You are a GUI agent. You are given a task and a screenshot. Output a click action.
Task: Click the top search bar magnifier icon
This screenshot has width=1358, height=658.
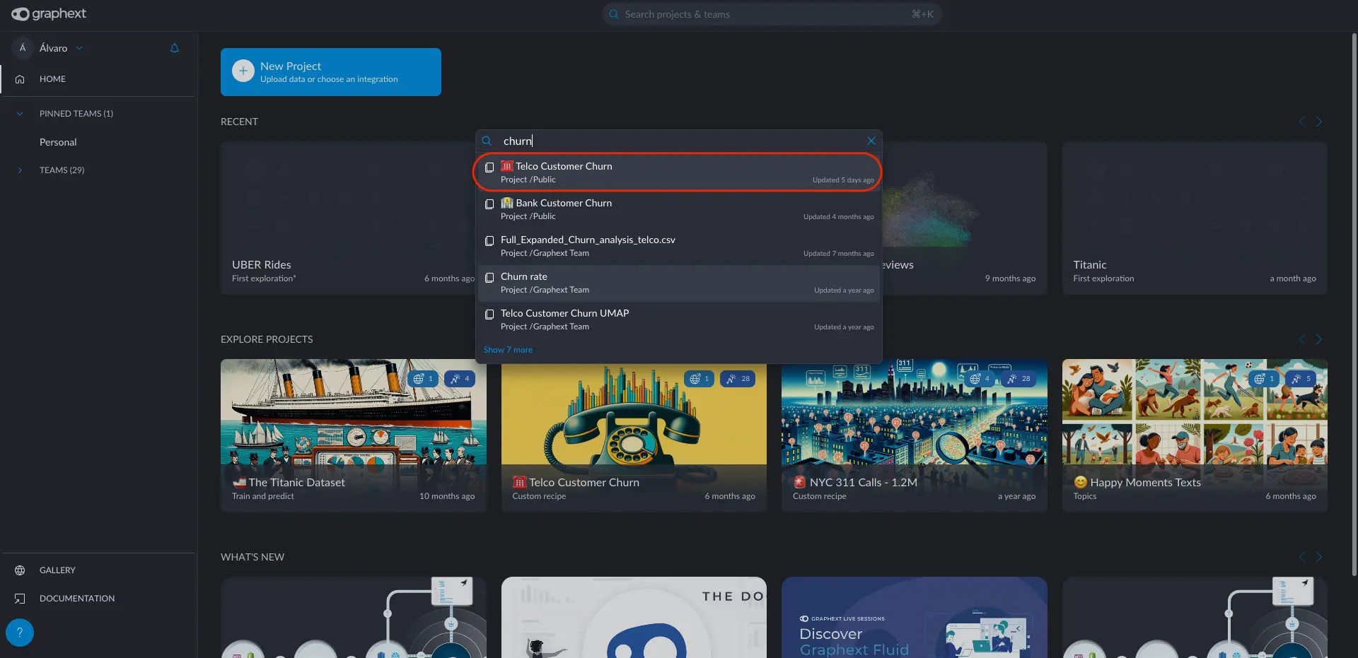coord(613,14)
